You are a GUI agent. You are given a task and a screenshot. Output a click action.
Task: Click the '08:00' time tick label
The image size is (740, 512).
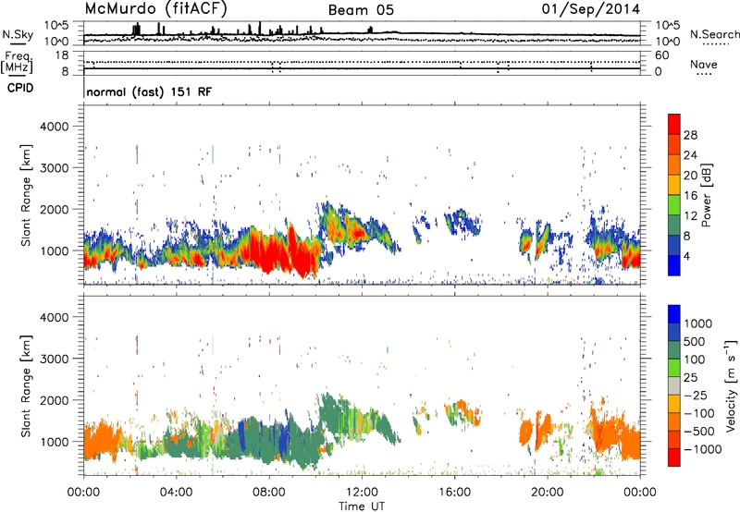(x=269, y=493)
